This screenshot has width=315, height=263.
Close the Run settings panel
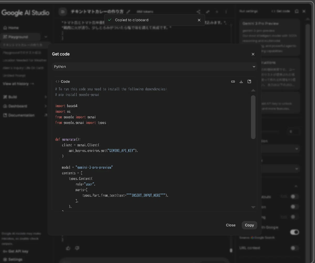(x=304, y=11)
